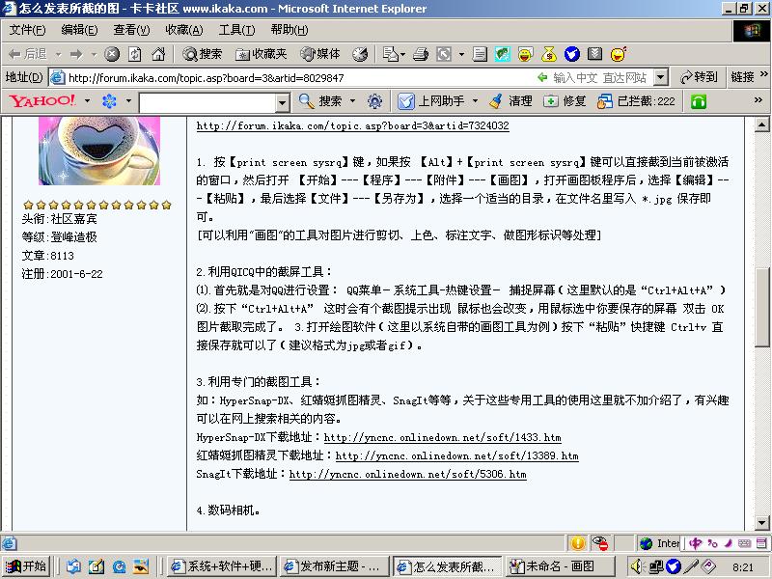
Task: Open the 搜索 dropdown arrow on Yahoo toolbar
Action: [x=352, y=101]
